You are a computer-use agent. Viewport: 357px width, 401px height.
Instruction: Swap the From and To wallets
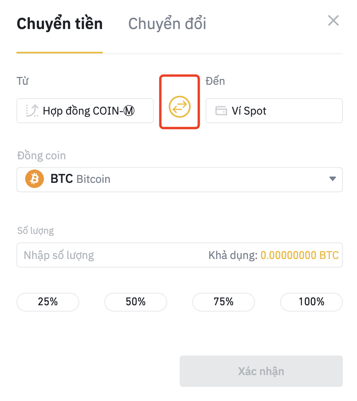[180, 107]
